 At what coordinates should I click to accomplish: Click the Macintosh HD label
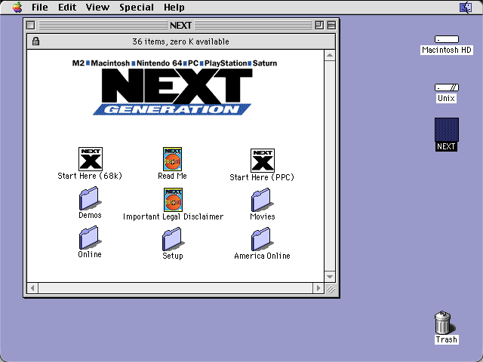(x=447, y=50)
